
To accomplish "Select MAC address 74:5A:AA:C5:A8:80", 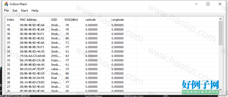I will point(33,56).
